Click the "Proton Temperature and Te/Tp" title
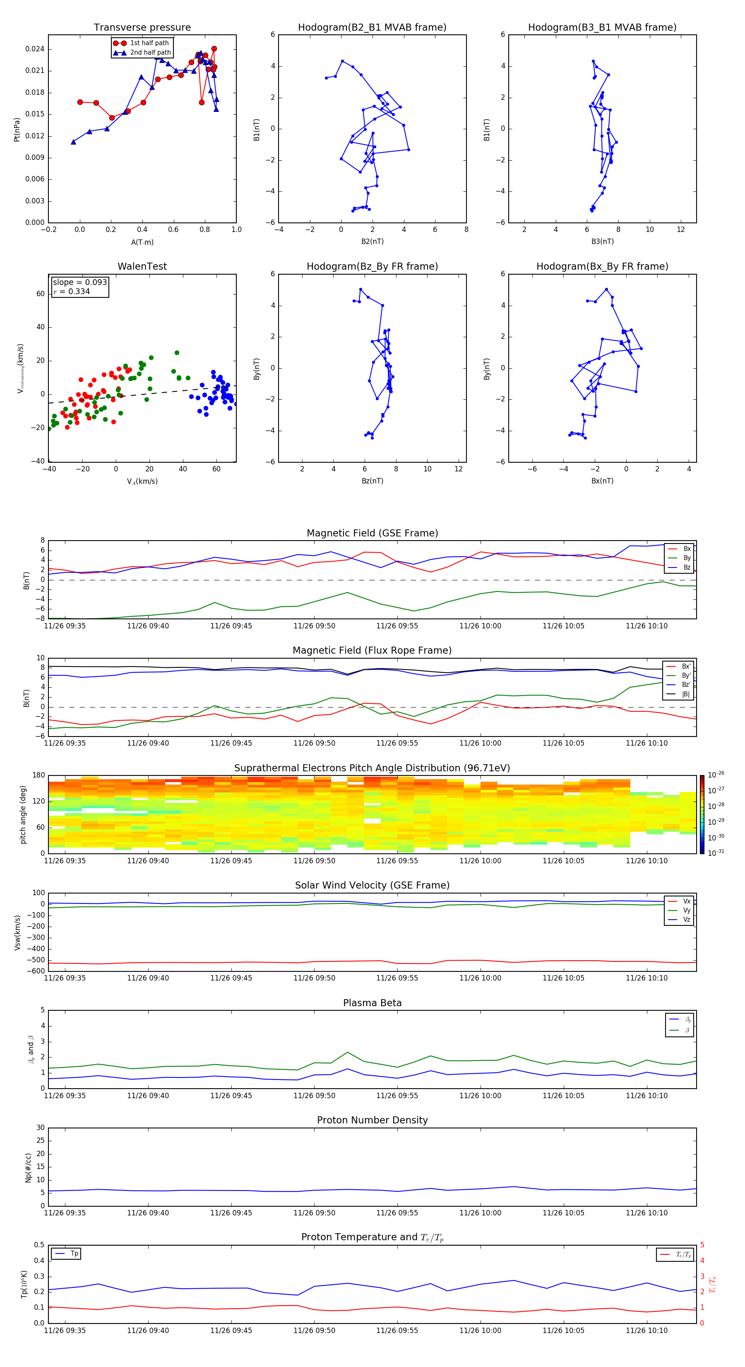Viewport: 745px width, 1367px height. 372,1237
